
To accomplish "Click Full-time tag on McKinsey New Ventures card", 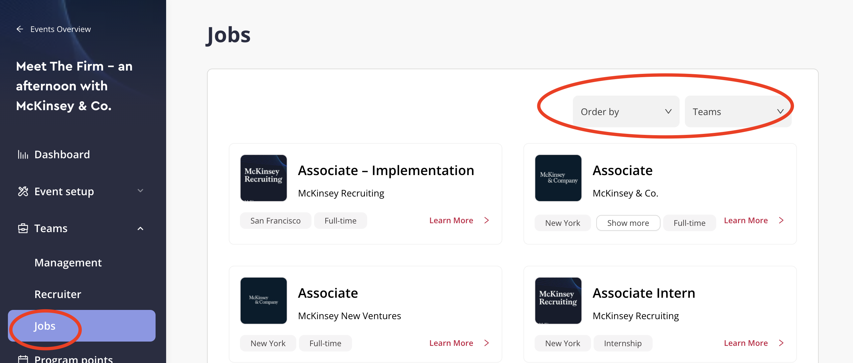I will (x=325, y=343).
